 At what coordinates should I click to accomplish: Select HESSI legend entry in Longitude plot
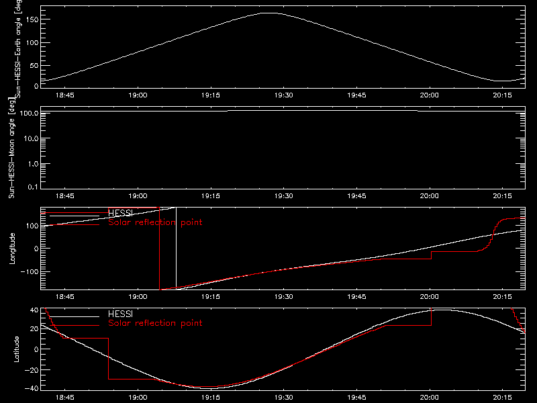(120, 213)
